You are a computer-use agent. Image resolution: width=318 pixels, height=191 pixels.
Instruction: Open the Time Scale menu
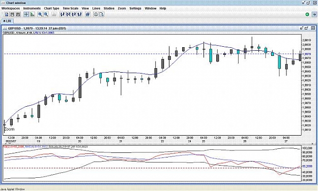coord(70,8)
